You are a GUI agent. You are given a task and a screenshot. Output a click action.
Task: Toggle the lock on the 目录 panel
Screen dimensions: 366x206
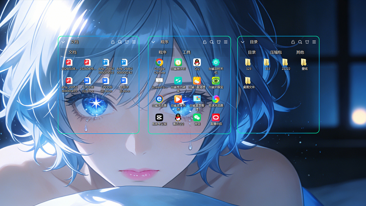tap(293, 42)
